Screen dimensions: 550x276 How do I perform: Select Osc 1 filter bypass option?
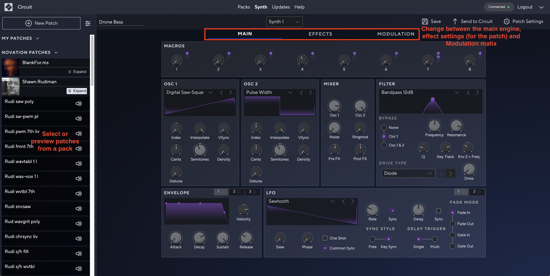tap(384, 136)
